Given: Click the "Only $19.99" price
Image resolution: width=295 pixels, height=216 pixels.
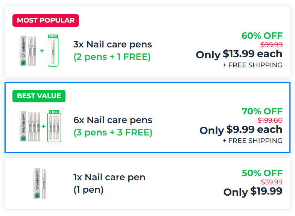Looking at the screenshot, I should [x=253, y=192].
